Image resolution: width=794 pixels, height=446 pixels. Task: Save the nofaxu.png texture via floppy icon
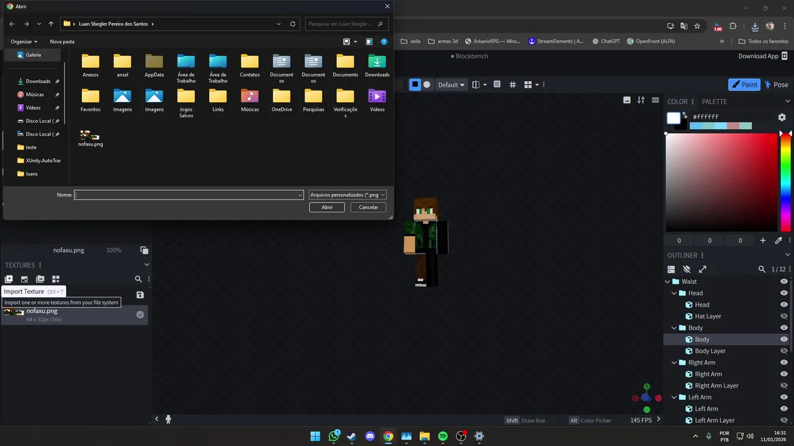(140, 295)
